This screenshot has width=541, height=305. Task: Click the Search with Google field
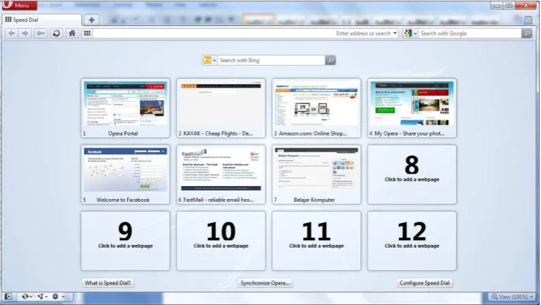click(470, 33)
